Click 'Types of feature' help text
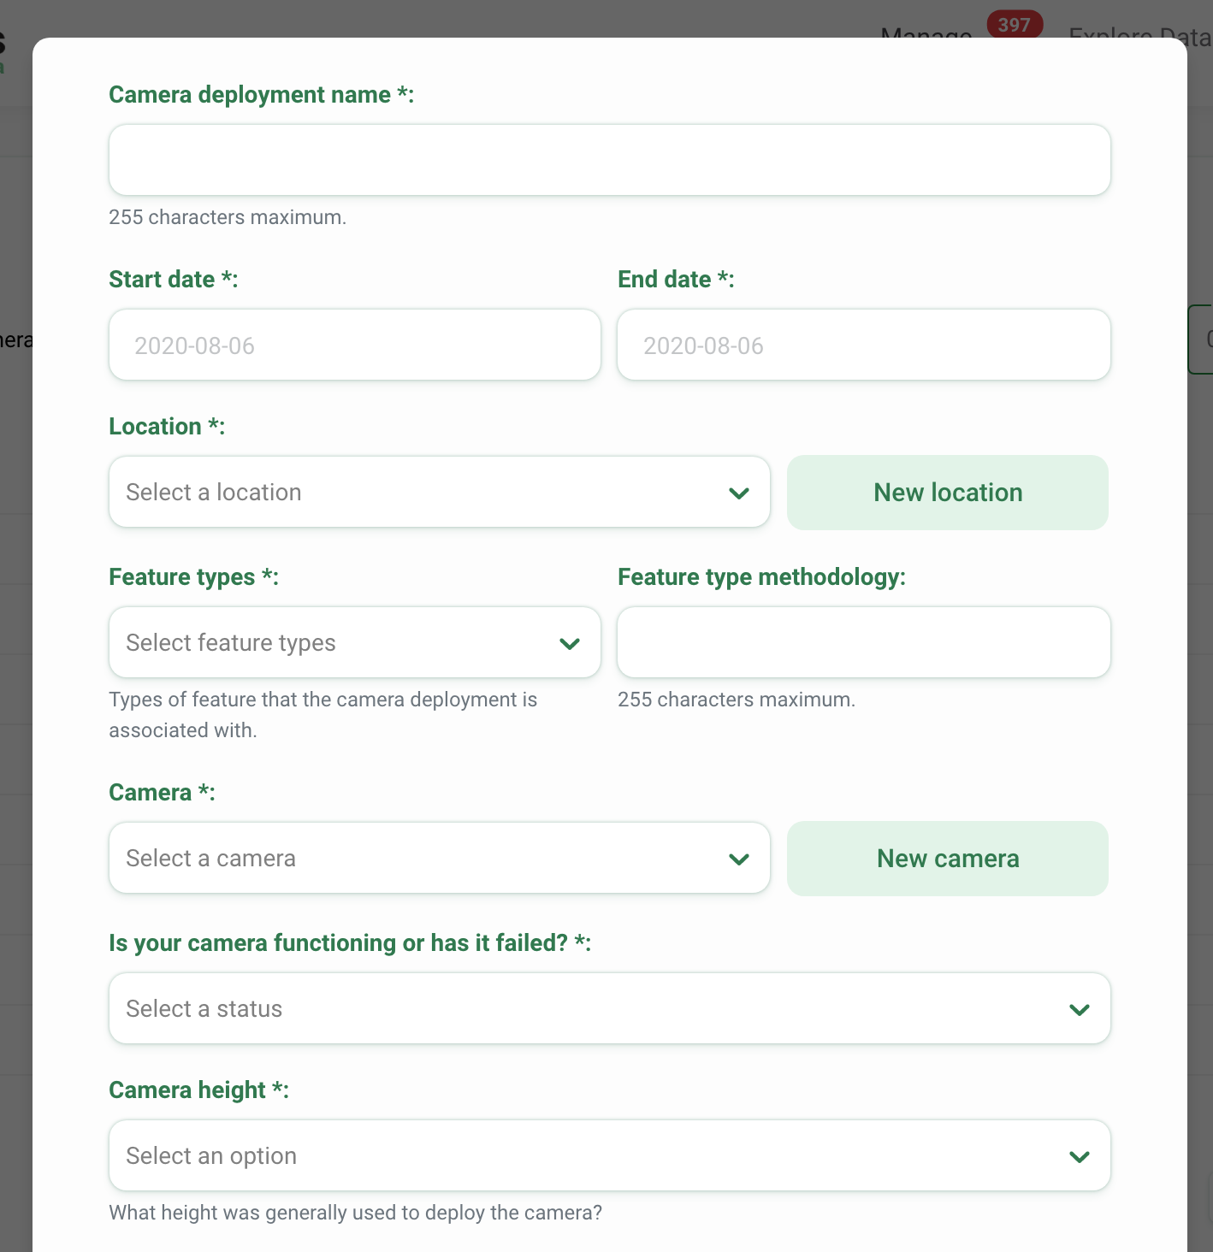1213x1252 pixels. (x=323, y=715)
